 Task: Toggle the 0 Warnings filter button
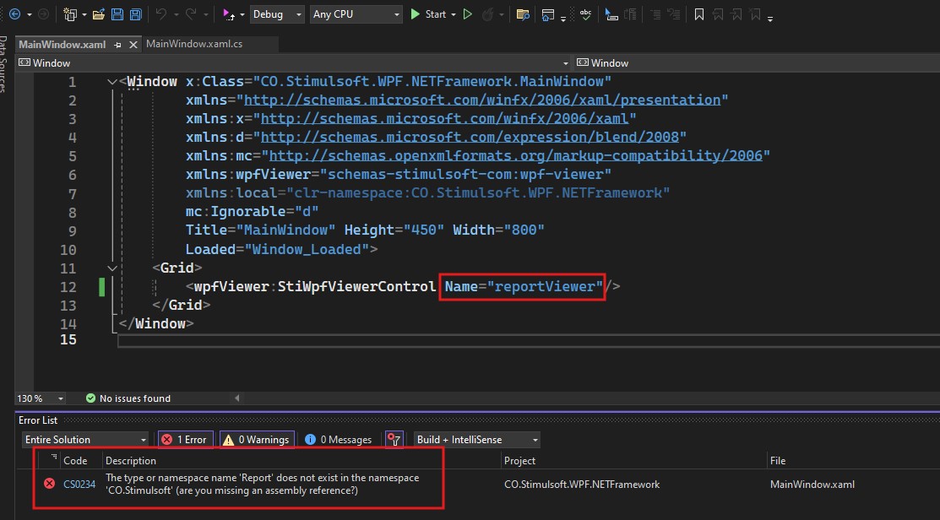[x=257, y=440]
